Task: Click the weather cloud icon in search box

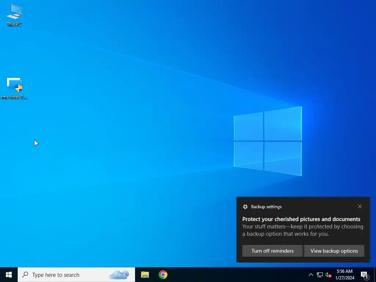Action: click(119, 275)
